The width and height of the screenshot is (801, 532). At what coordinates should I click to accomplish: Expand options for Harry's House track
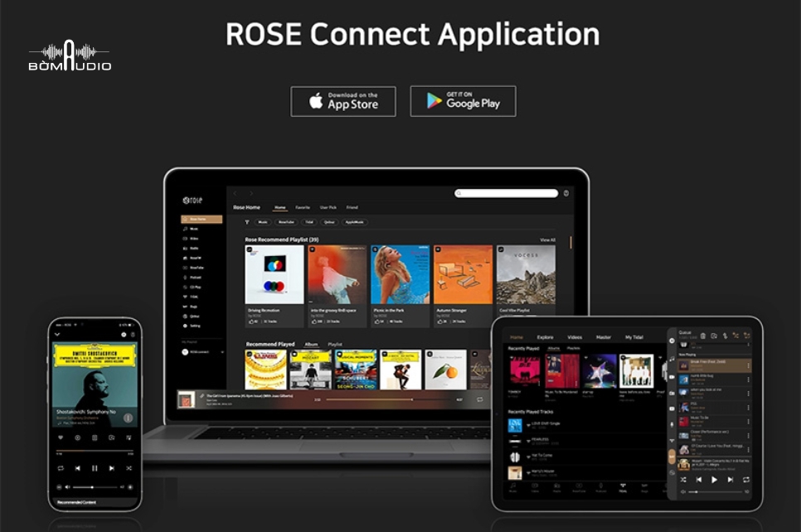(x=528, y=473)
